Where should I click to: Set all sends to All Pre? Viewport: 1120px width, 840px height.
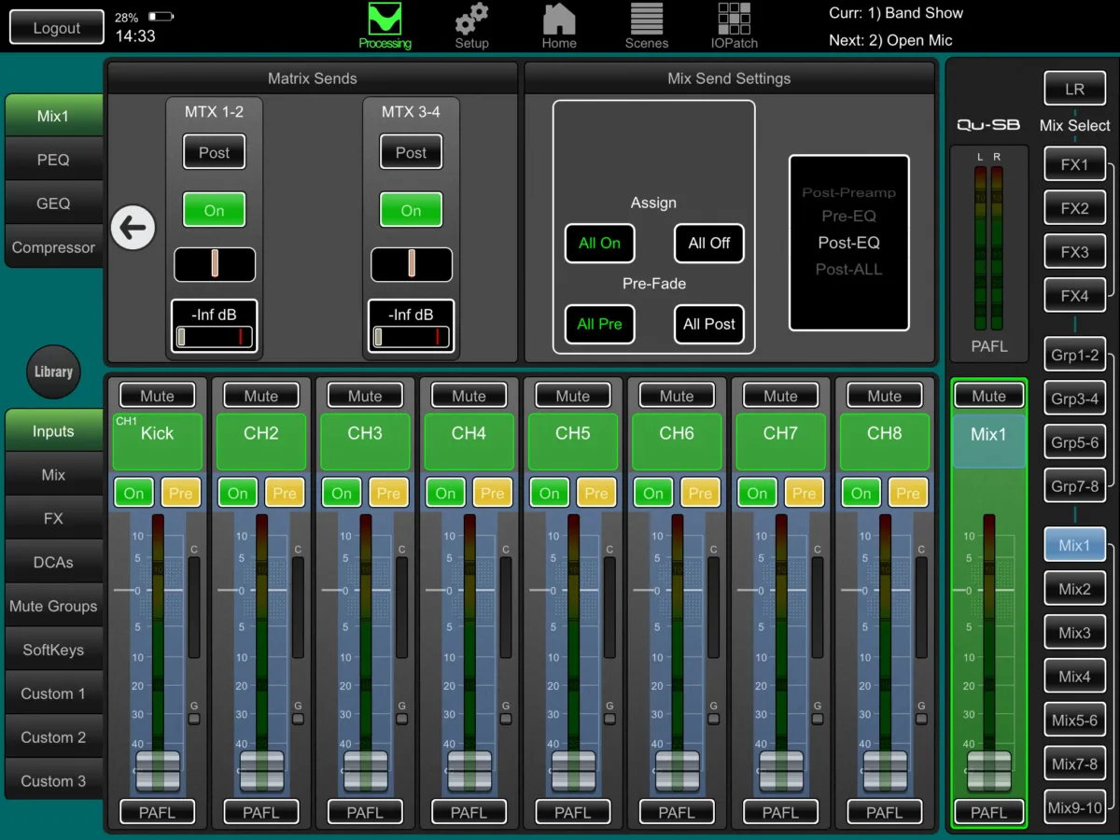(599, 325)
